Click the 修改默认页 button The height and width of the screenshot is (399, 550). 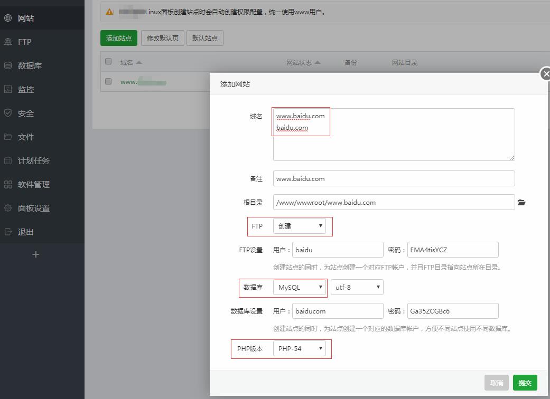(163, 38)
